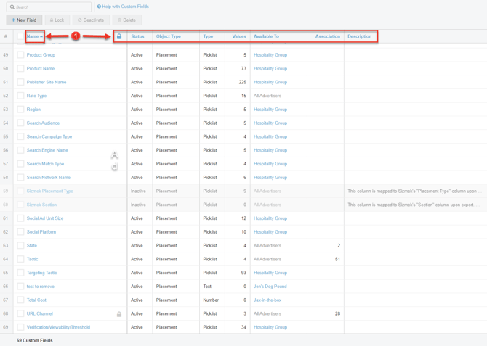Click the Delete button
This screenshot has width=487, height=346.
[x=127, y=20]
